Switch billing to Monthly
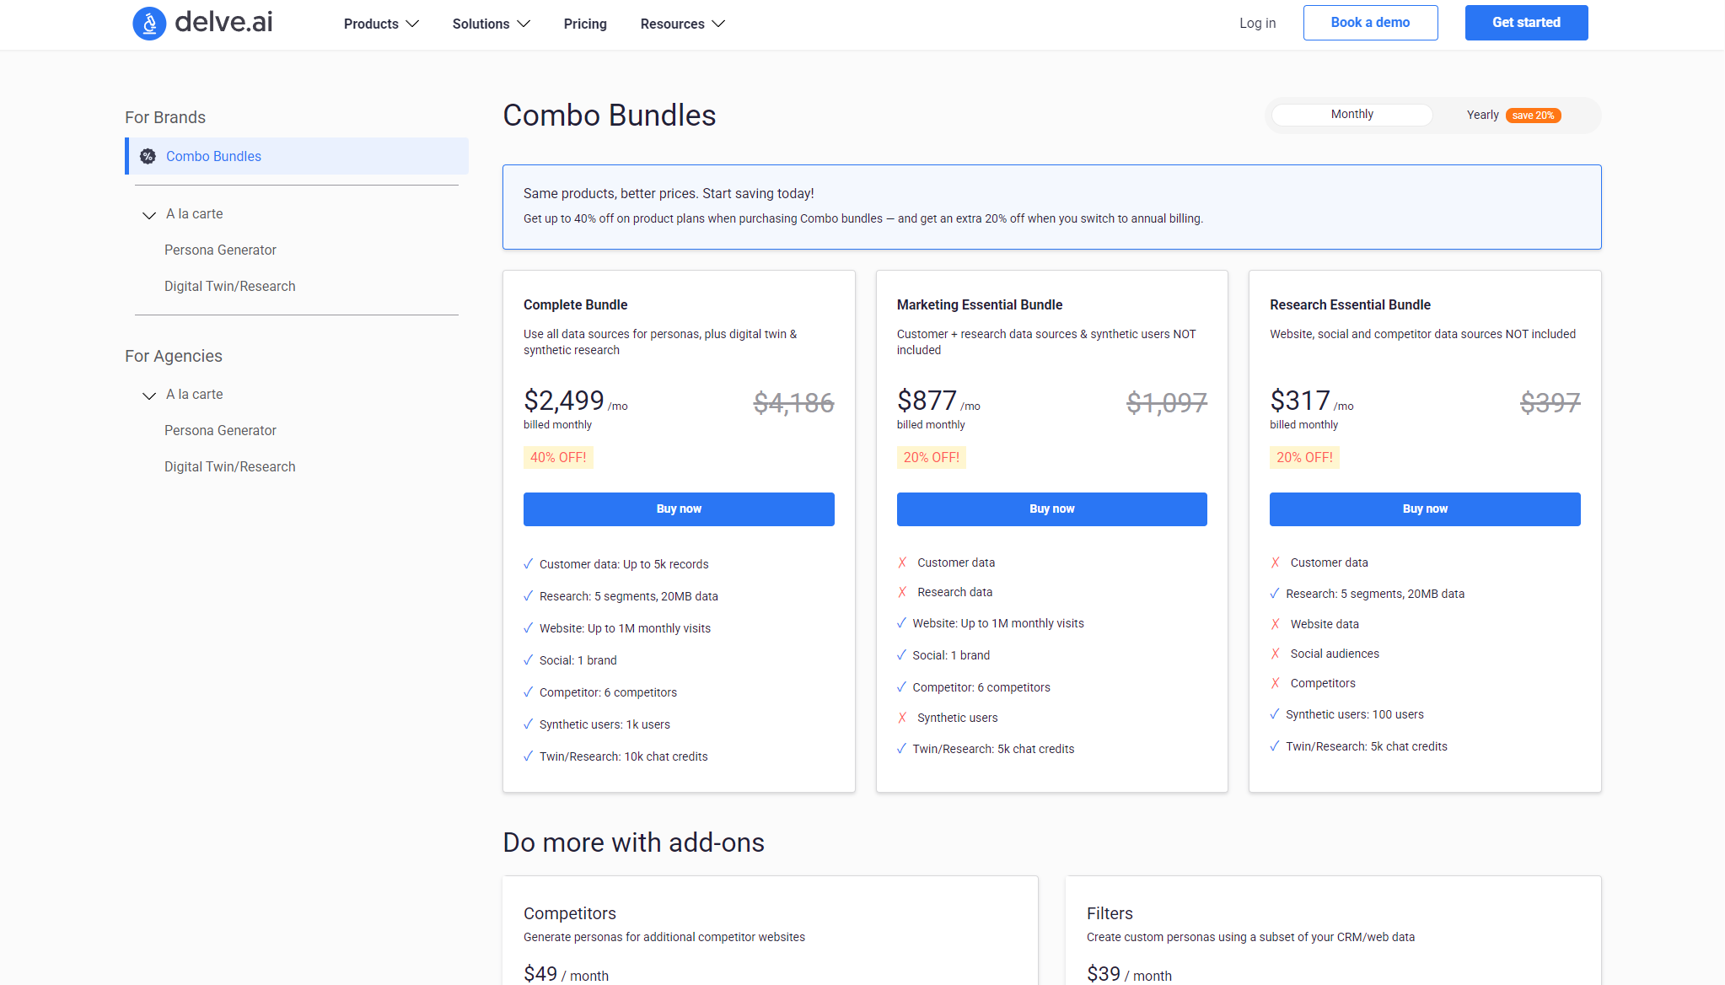The image size is (1725, 985). tap(1352, 115)
